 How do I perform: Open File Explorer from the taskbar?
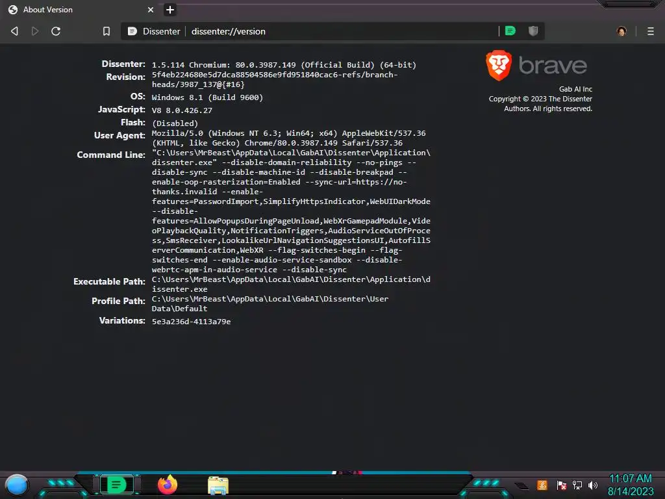(218, 485)
